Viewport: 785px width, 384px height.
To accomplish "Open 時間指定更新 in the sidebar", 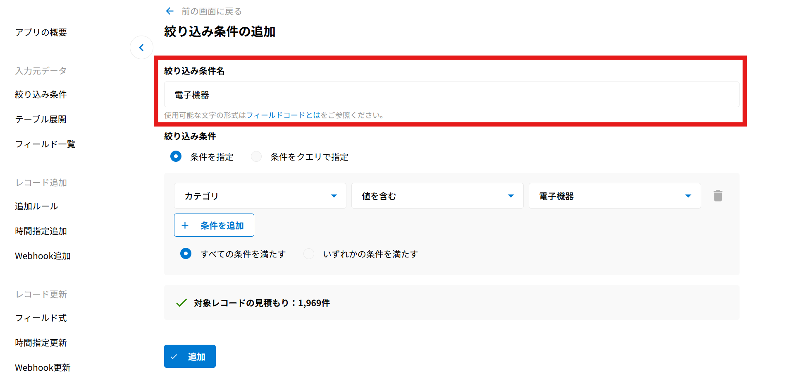I will [x=41, y=343].
